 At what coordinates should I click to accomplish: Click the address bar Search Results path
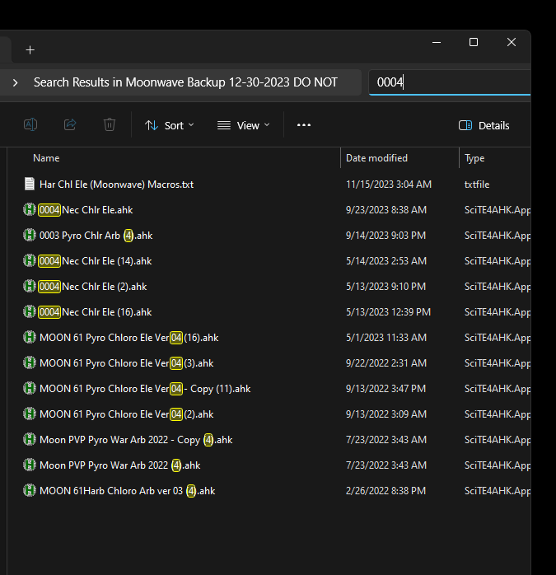185,82
